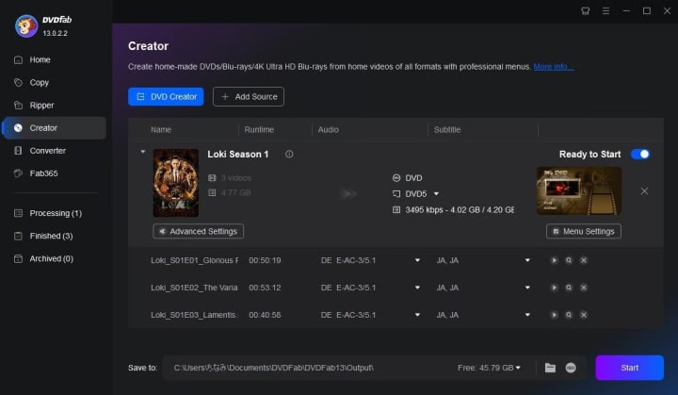Click the Advanced Settings button
678x395 pixels.
coord(198,231)
